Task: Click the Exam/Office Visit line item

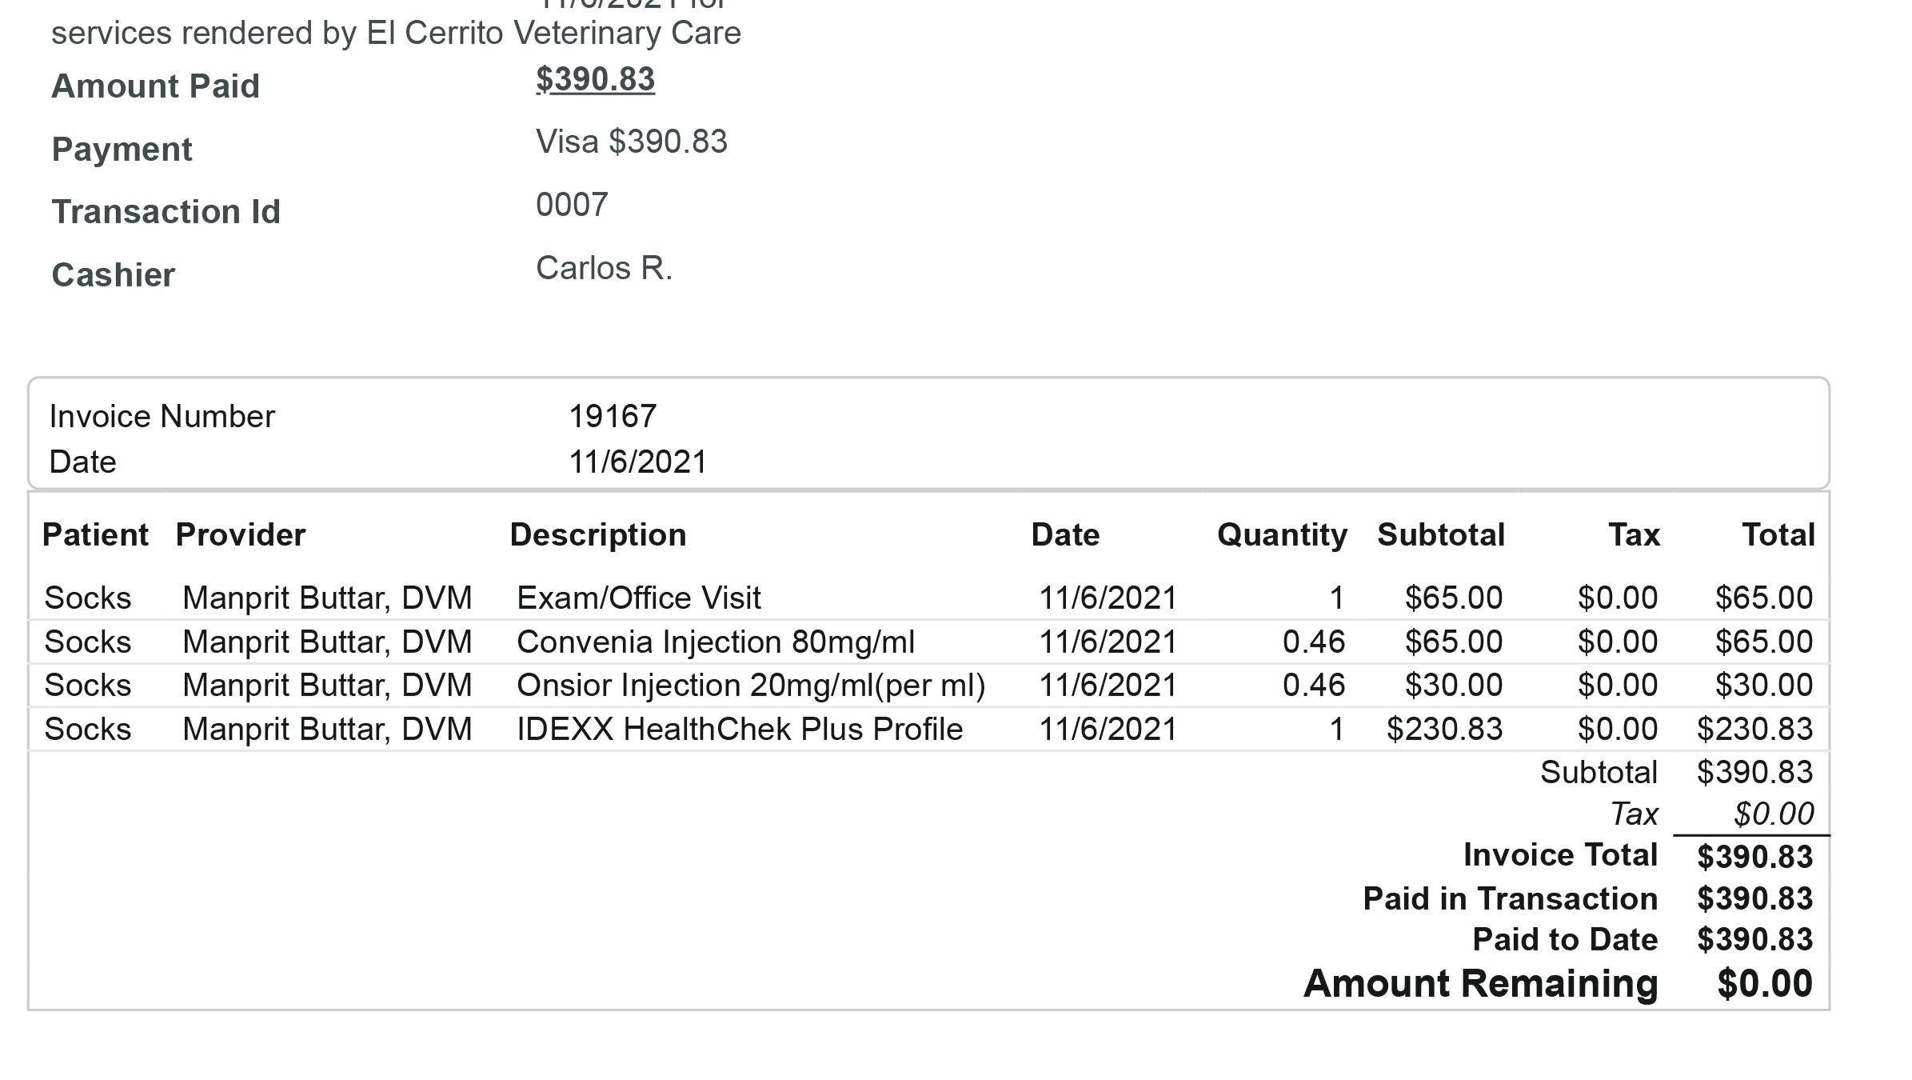Action: point(638,598)
